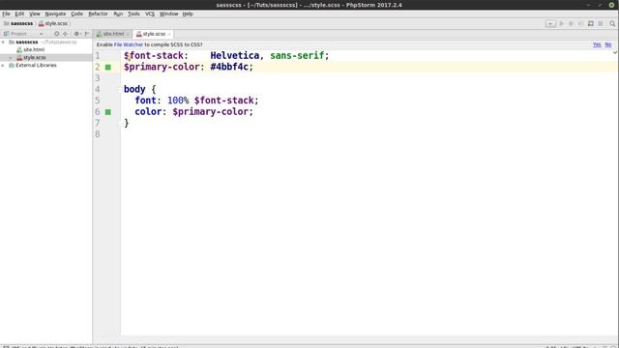Close PhpStorm window with green button
The height and width of the screenshot is (348, 619).
click(x=611, y=5)
